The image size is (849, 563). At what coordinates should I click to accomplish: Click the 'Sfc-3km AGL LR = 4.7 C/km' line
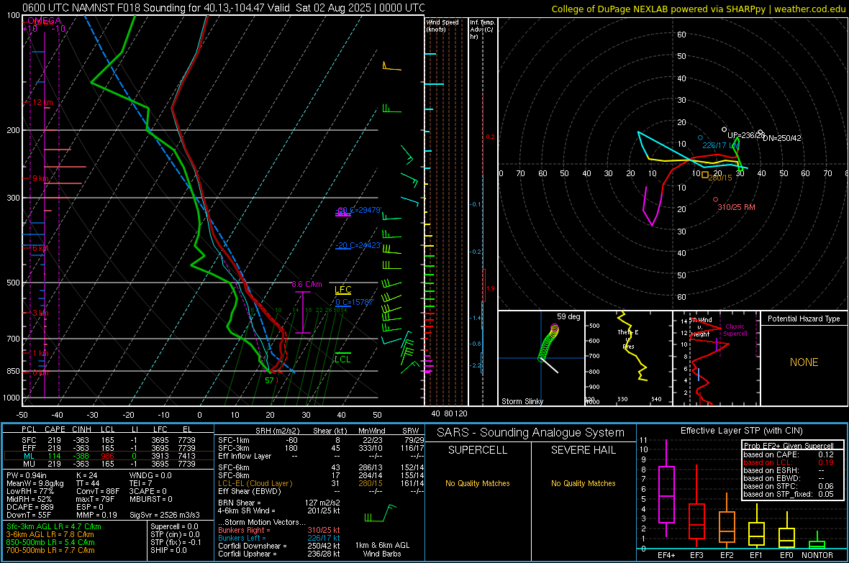click(x=54, y=527)
